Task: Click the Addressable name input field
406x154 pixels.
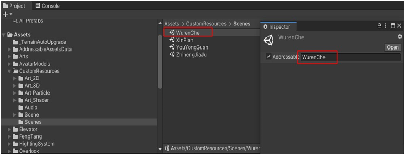Action: [x=351, y=57]
